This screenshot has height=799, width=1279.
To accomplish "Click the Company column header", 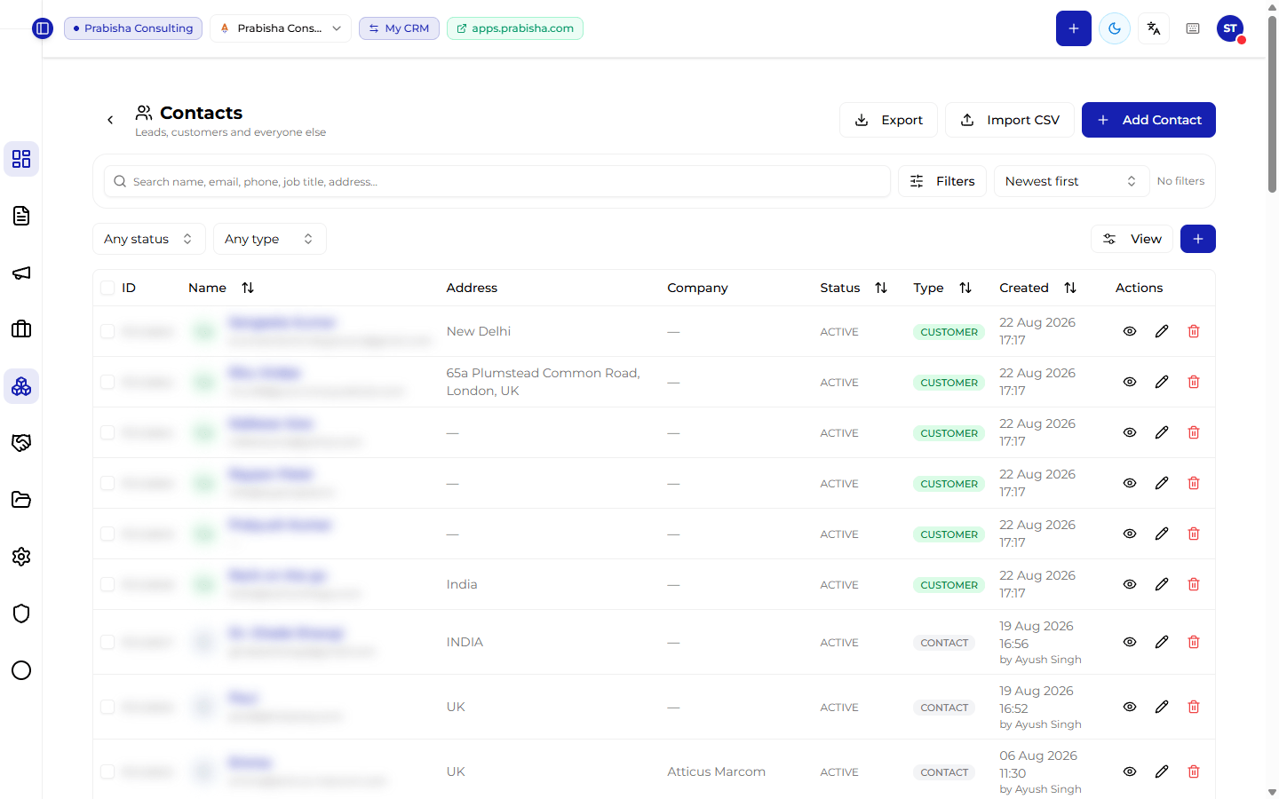I will click(x=697, y=288).
